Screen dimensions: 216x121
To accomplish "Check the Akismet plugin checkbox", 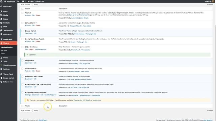I will tap(22, 13).
